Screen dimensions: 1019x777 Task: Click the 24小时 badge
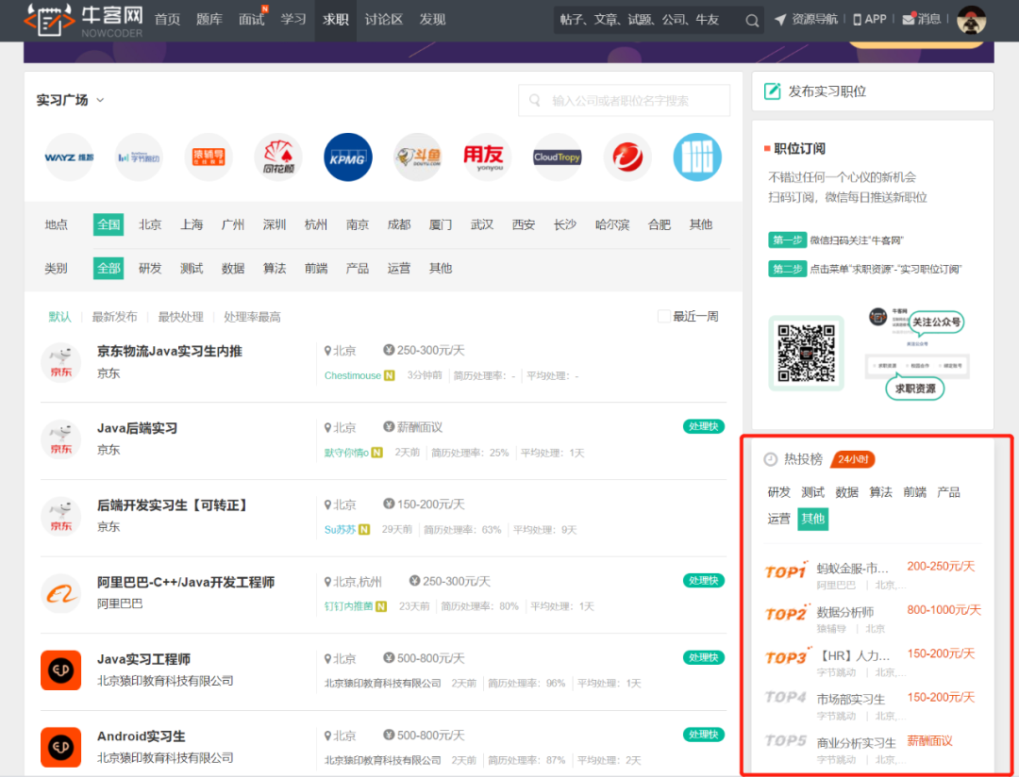click(x=853, y=459)
